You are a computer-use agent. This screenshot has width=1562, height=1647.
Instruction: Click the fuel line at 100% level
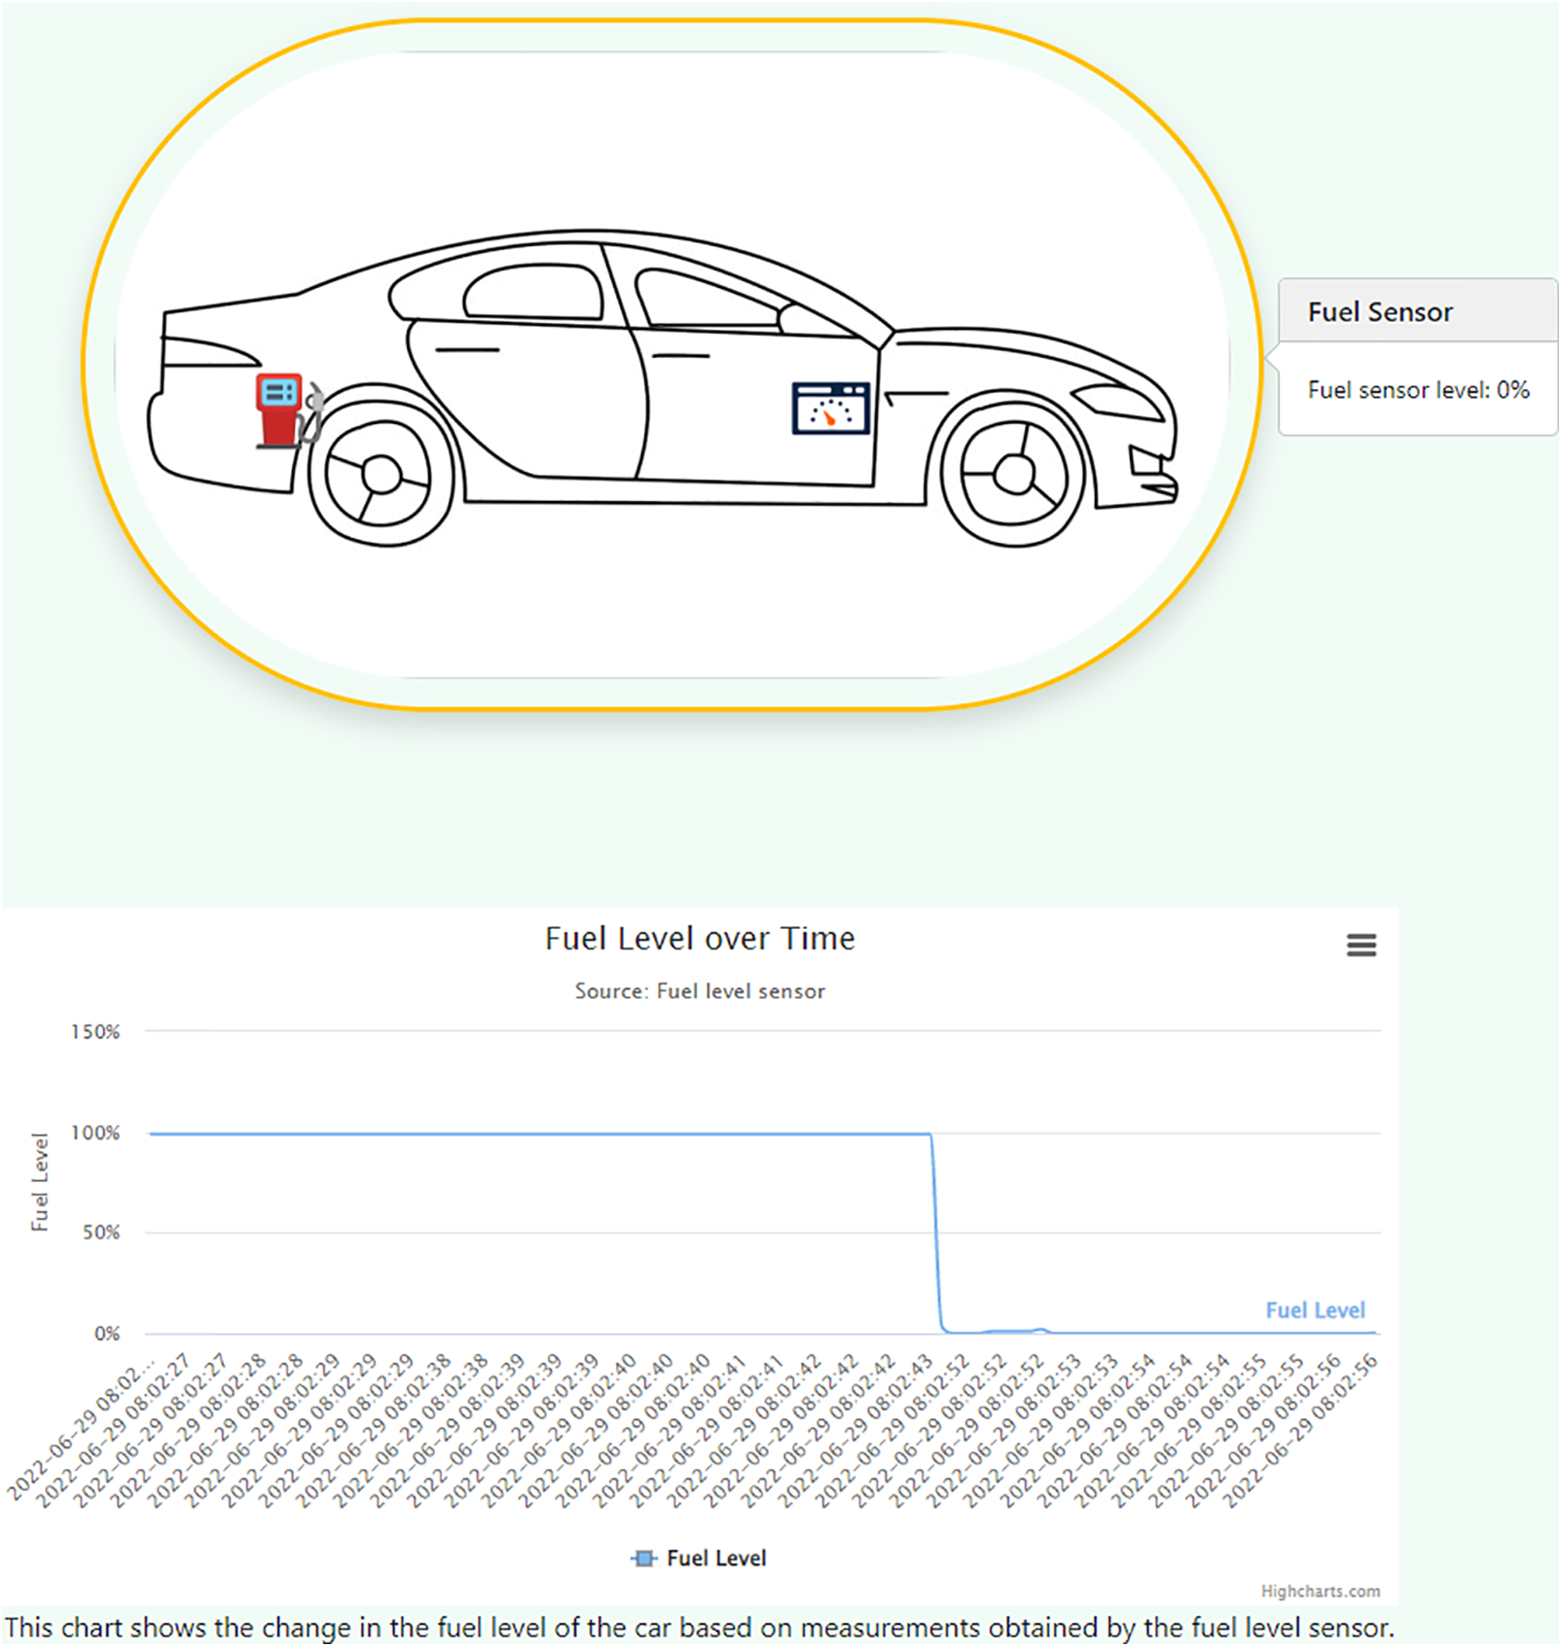coord(535,1134)
